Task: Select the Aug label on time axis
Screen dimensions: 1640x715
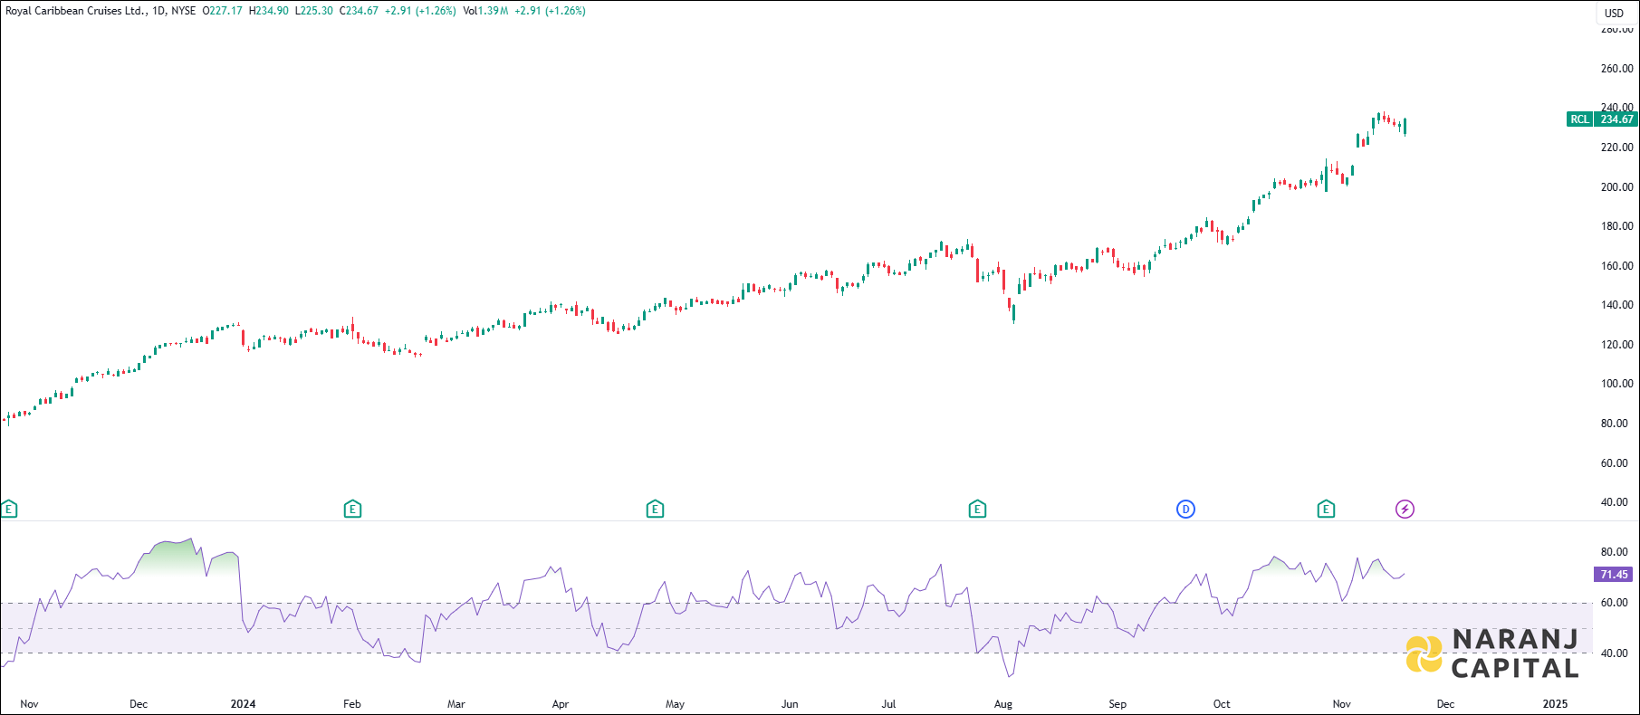Action: click(1002, 704)
